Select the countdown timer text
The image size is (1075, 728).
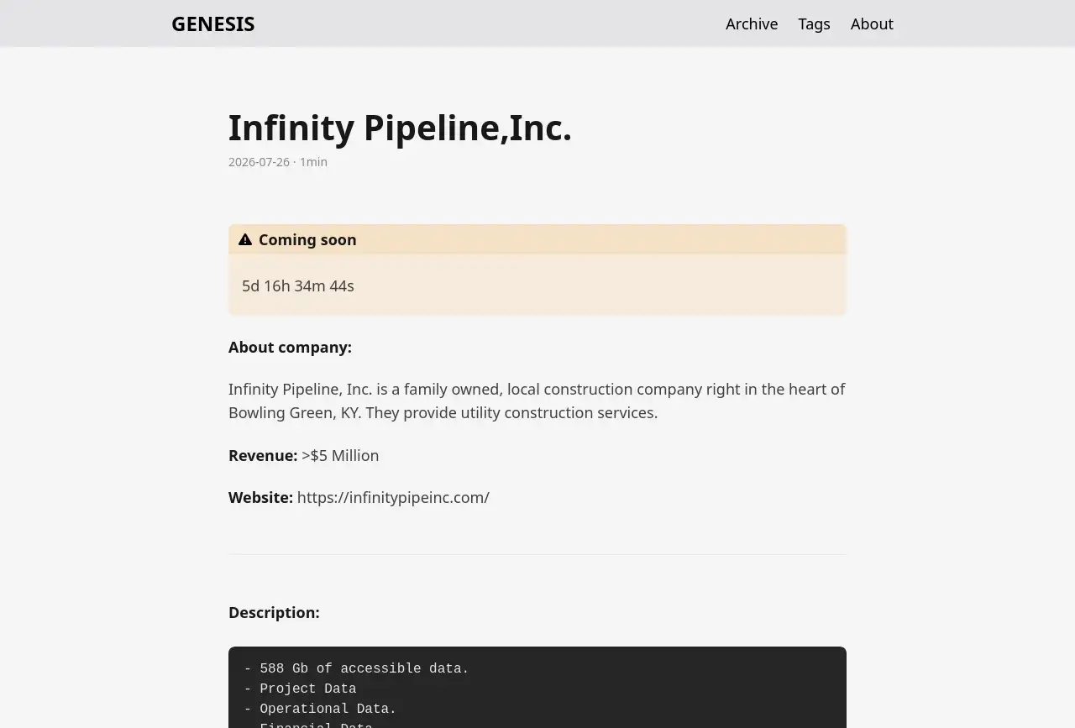(x=298, y=286)
